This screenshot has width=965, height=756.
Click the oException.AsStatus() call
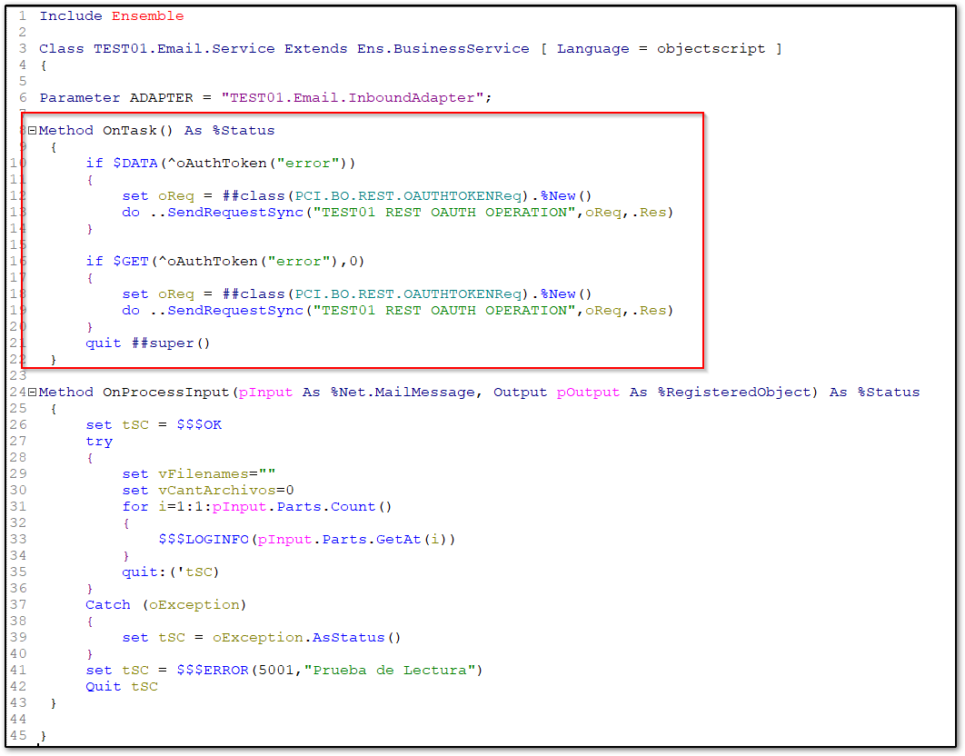306,637
